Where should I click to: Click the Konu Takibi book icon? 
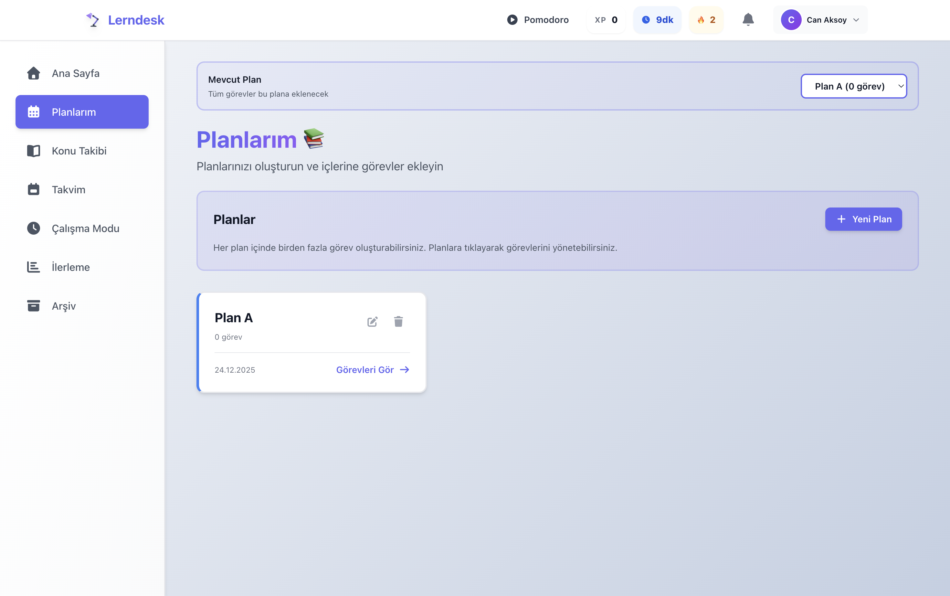pyautogui.click(x=34, y=151)
